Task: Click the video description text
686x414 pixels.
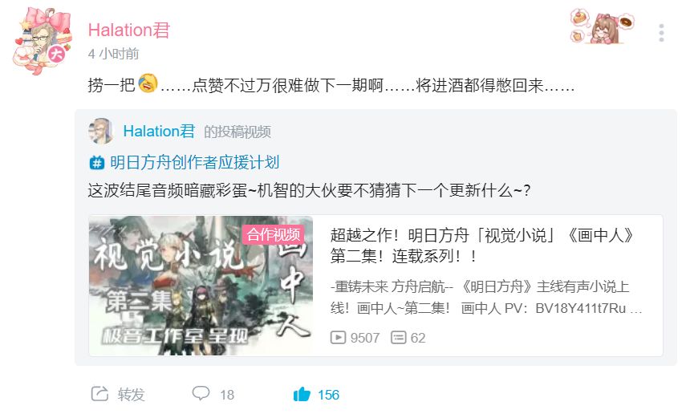Action: [x=486, y=298]
